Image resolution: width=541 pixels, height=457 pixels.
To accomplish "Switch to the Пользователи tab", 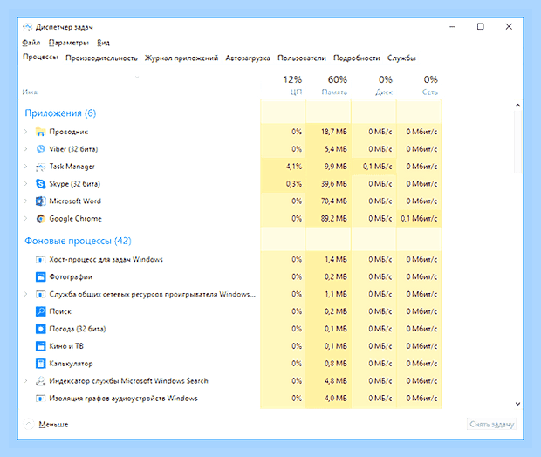I will (x=302, y=58).
